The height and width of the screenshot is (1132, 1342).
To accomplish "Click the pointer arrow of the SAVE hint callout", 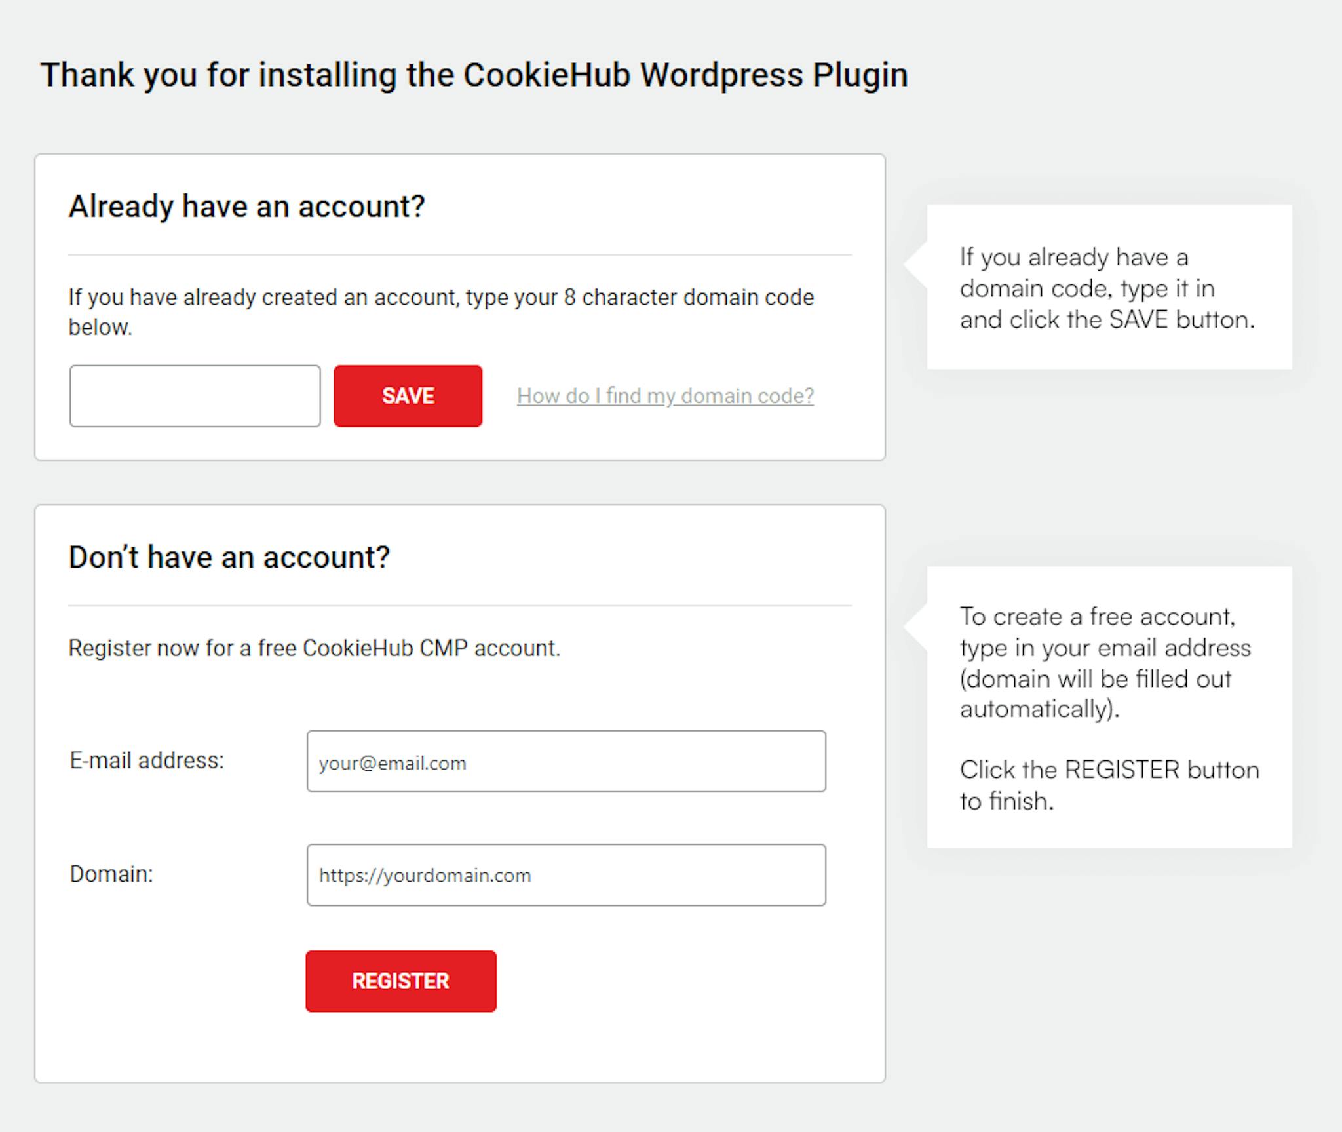I will 915,264.
